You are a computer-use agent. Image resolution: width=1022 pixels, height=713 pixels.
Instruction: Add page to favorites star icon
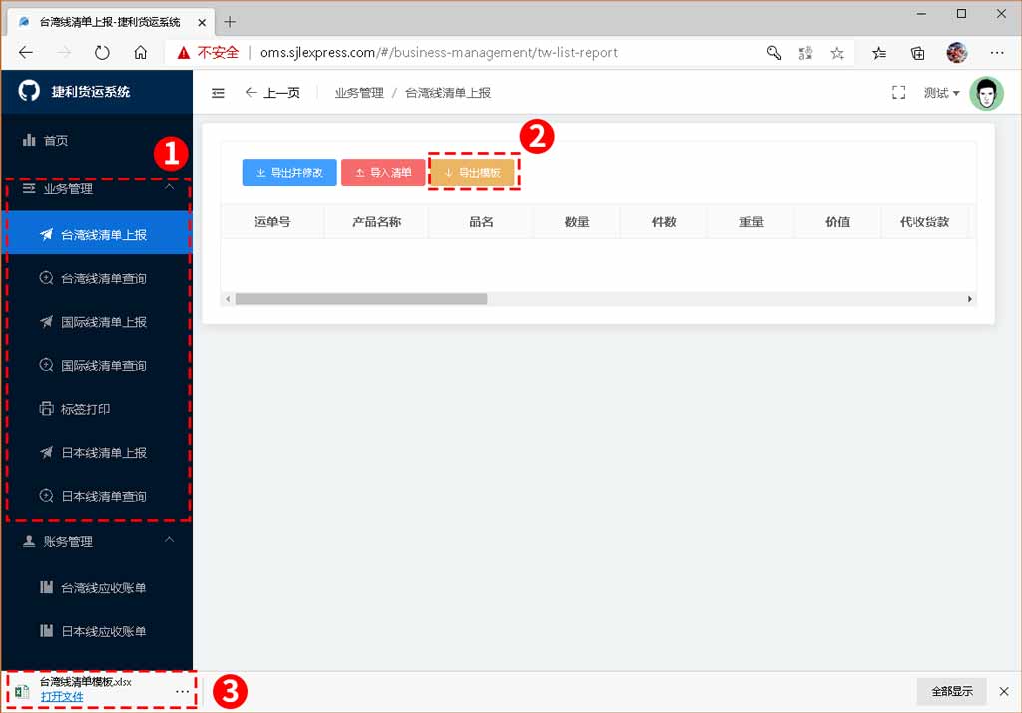pyautogui.click(x=837, y=53)
